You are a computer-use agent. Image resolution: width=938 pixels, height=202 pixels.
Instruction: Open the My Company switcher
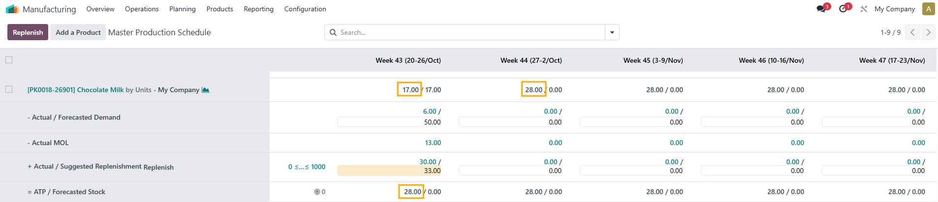(x=894, y=9)
